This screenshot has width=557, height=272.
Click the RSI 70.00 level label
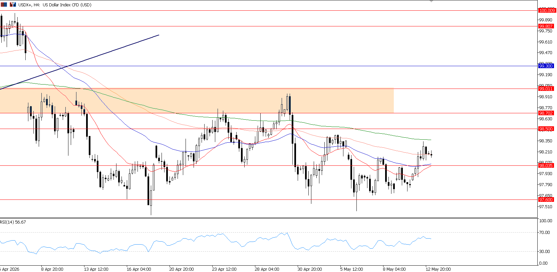click(544, 233)
